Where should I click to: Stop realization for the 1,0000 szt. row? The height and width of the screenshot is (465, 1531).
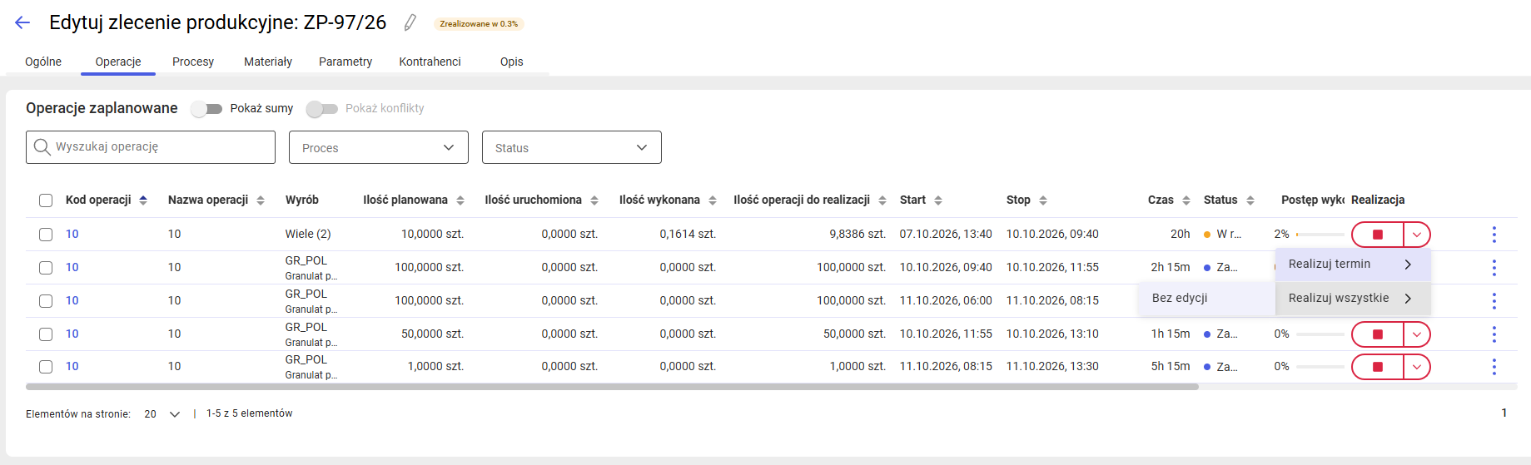point(1378,367)
